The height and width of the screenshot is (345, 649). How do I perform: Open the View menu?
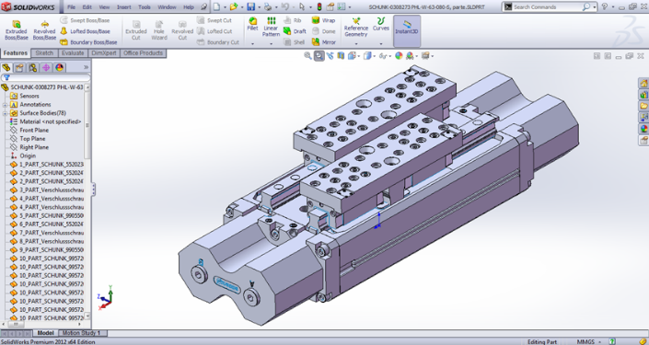104,7
